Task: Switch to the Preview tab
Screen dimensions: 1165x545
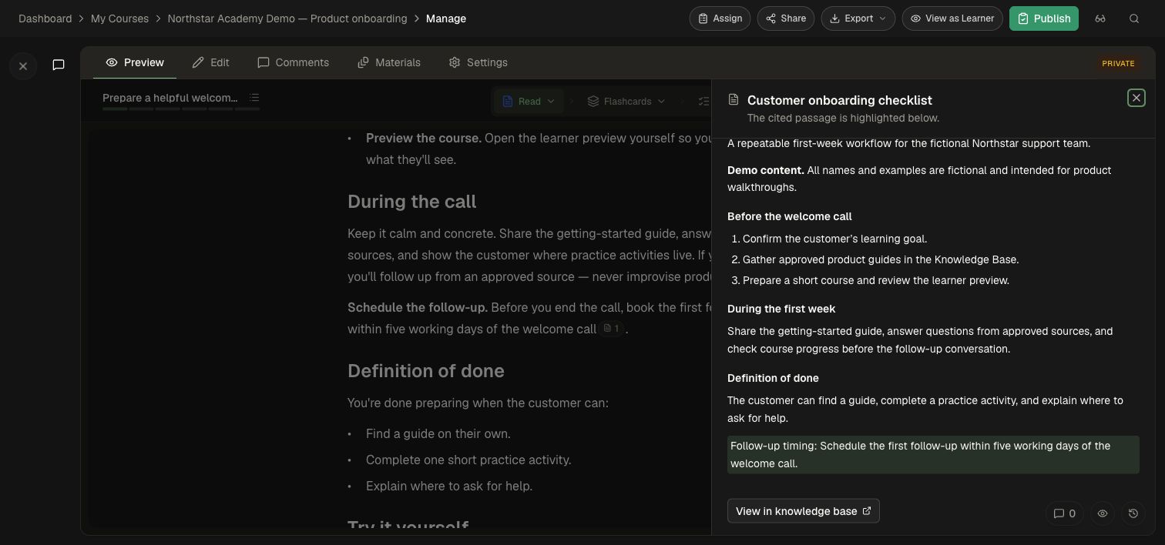Action: click(135, 62)
